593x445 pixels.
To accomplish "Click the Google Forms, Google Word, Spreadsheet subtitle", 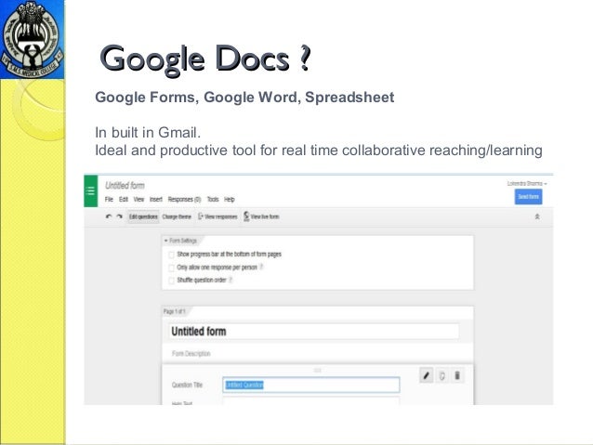I will (244, 98).
